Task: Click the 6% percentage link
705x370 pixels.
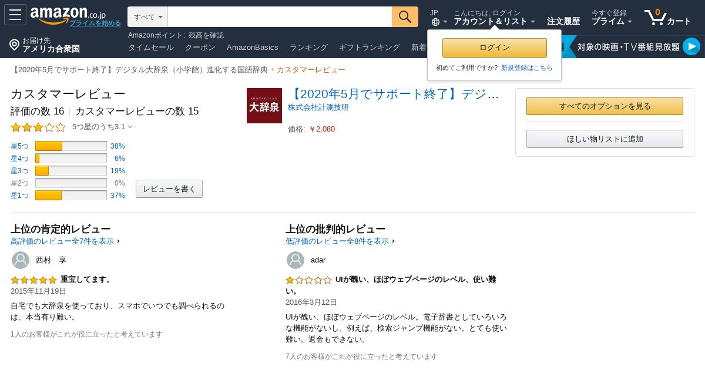Action: (119, 159)
